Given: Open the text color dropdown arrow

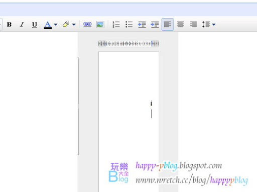Looking at the screenshot, I should pos(56,24).
